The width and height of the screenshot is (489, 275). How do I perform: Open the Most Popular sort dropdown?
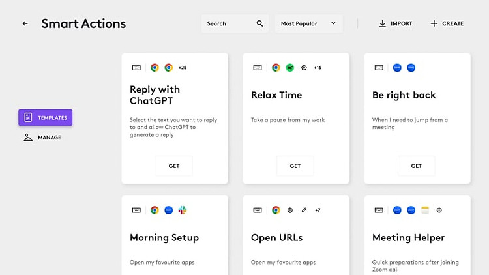point(308,23)
